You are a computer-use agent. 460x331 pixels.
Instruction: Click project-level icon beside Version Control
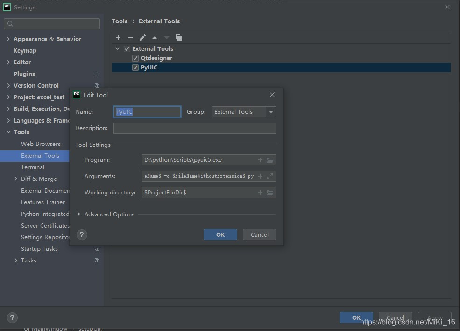[97, 85]
